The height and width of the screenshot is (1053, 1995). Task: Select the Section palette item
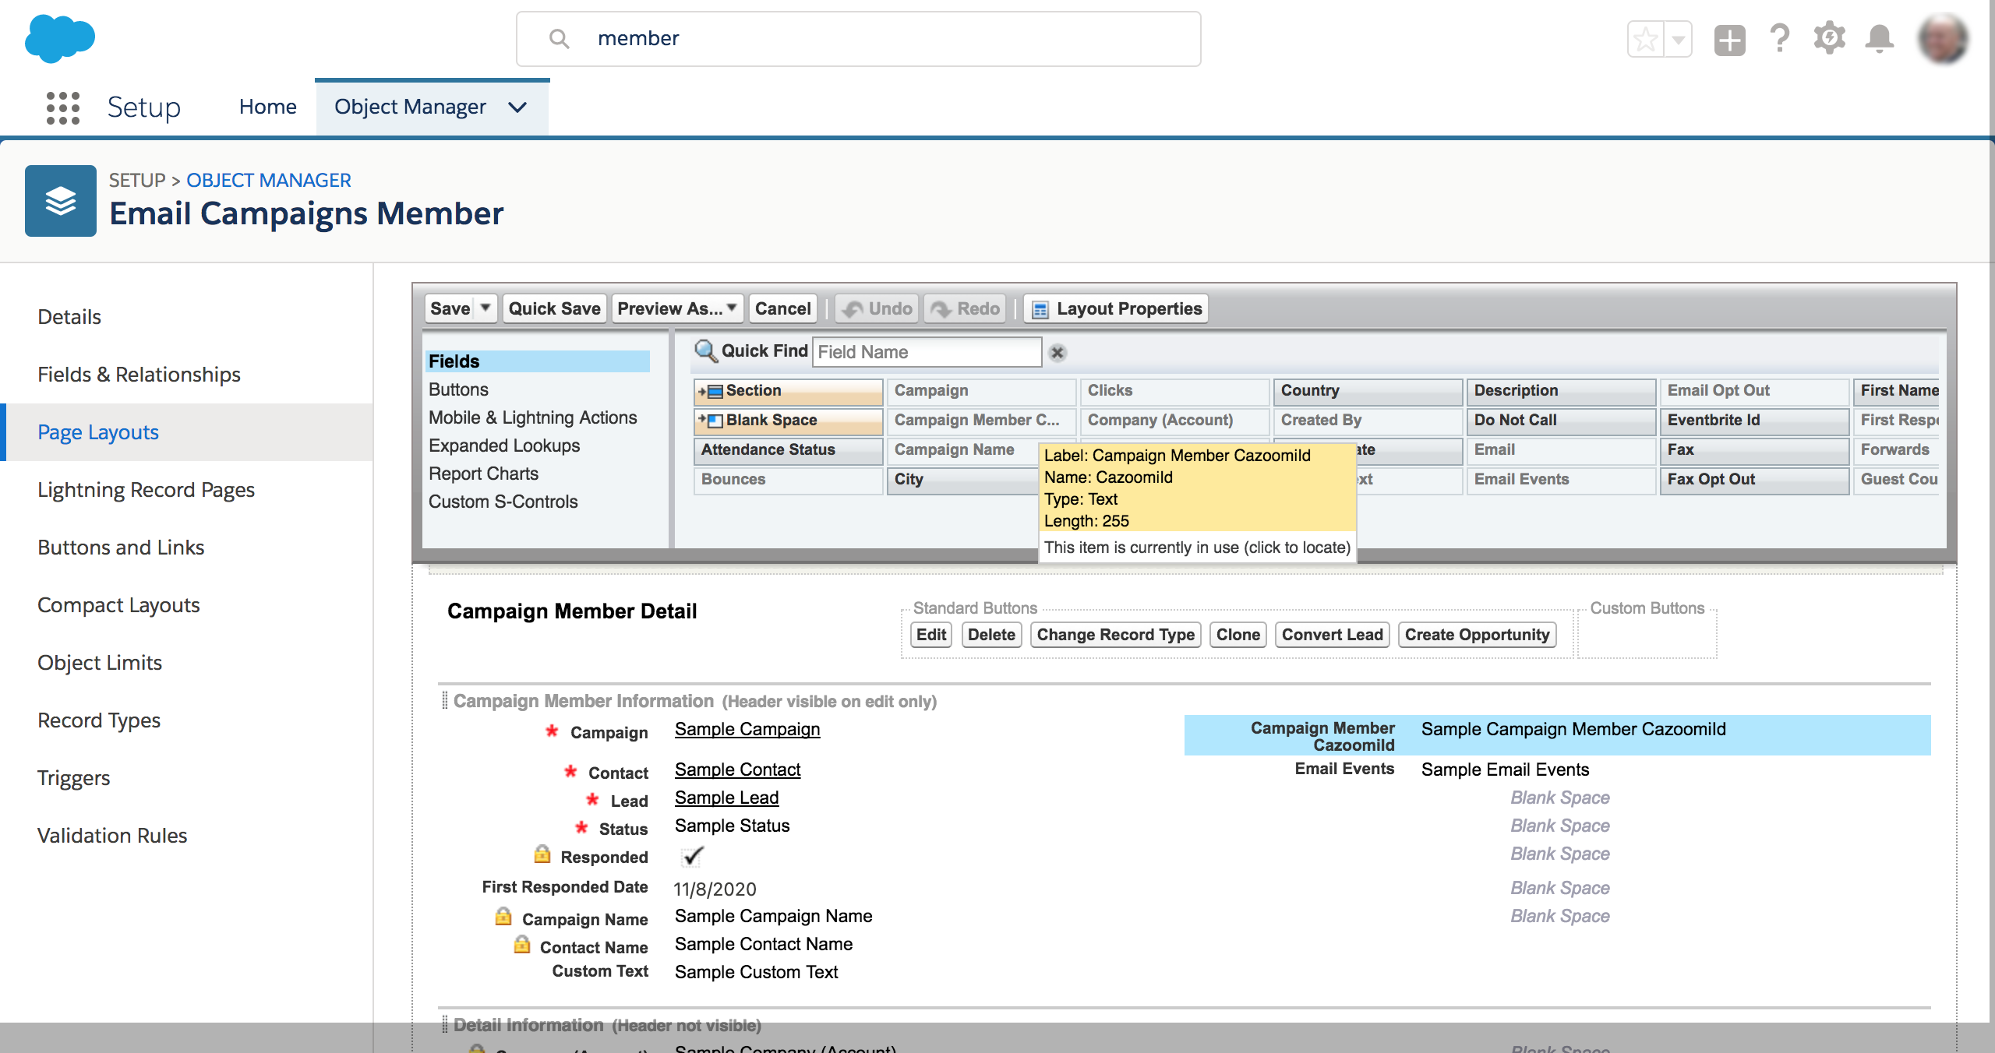(788, 391)
